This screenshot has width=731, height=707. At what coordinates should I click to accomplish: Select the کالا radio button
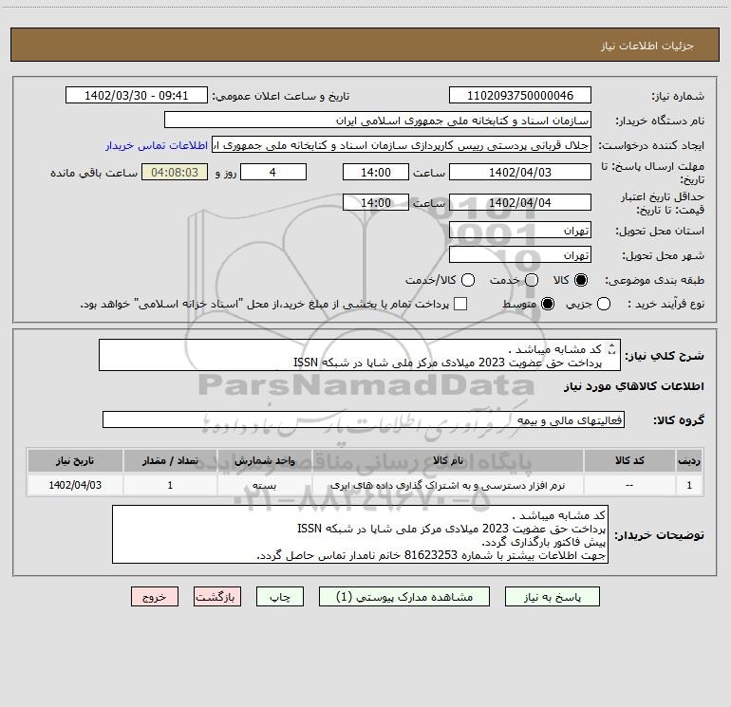[581, 280]
